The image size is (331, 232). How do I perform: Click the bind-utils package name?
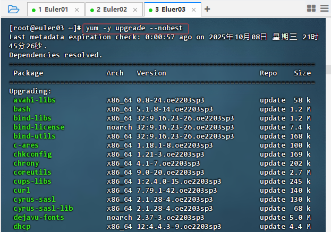(x=35, y=136)
